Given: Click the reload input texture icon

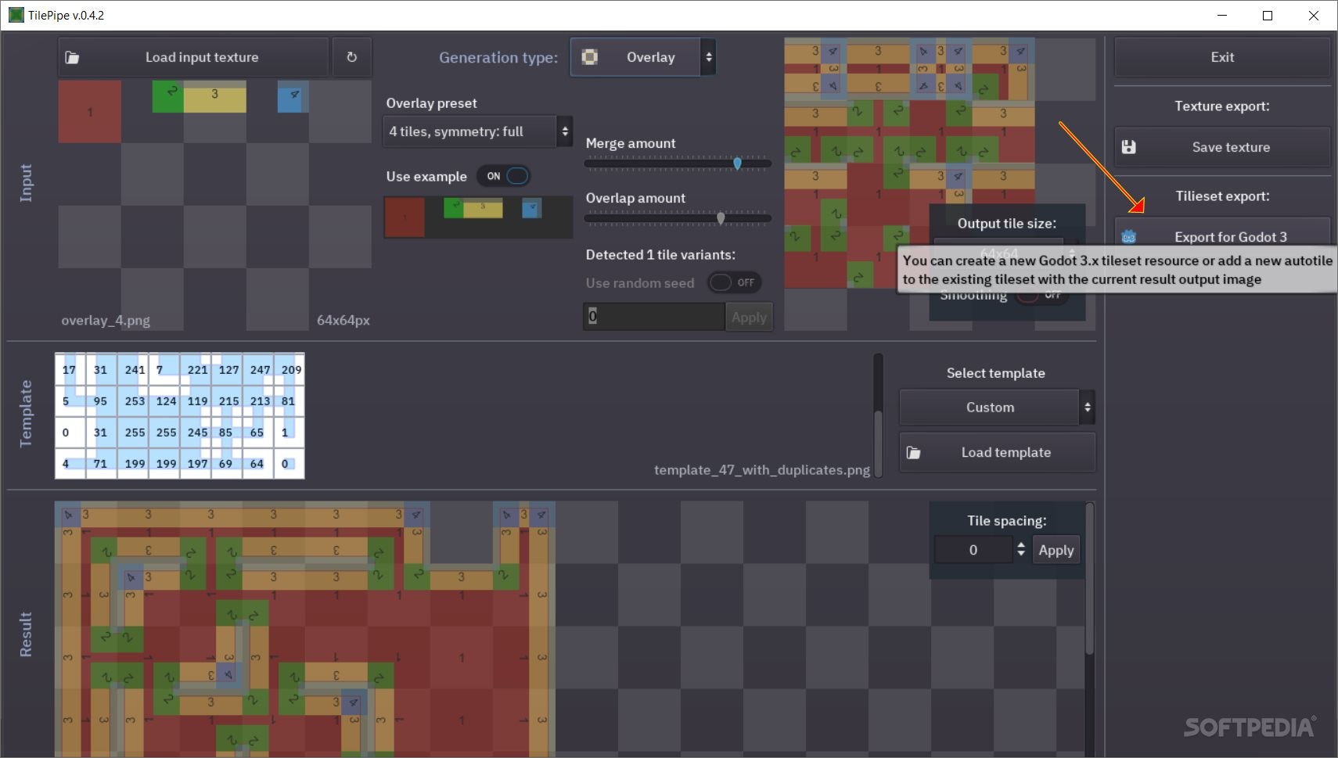Looking at the screenshot, I should (351, 57).
